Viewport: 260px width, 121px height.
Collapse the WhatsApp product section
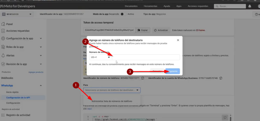click(41, 86)
